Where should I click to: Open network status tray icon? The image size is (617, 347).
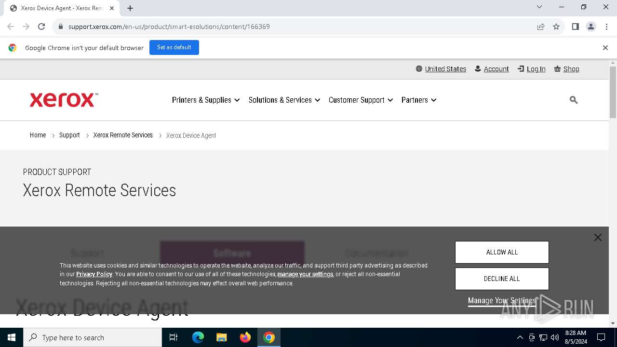click(x=543, y=337)
